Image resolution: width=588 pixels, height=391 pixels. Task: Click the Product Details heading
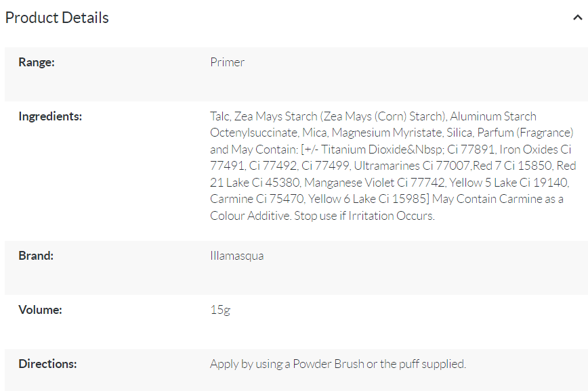[57, 18]
